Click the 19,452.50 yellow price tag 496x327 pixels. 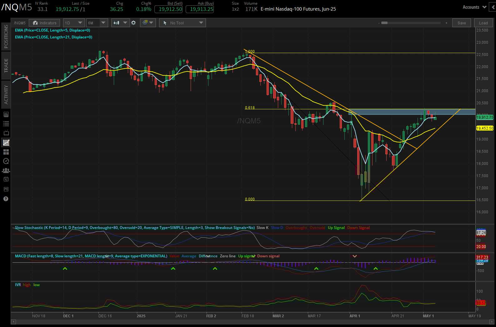click(485, 128)
